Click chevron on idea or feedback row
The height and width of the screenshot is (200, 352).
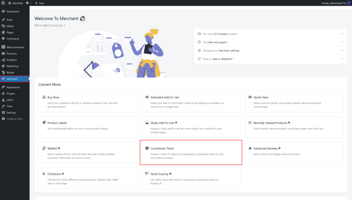[x=342, y=59]
